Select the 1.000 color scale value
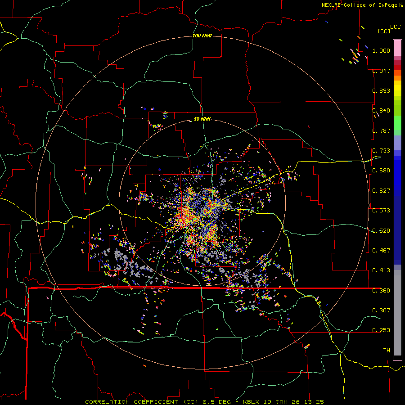 coord(381,50)
